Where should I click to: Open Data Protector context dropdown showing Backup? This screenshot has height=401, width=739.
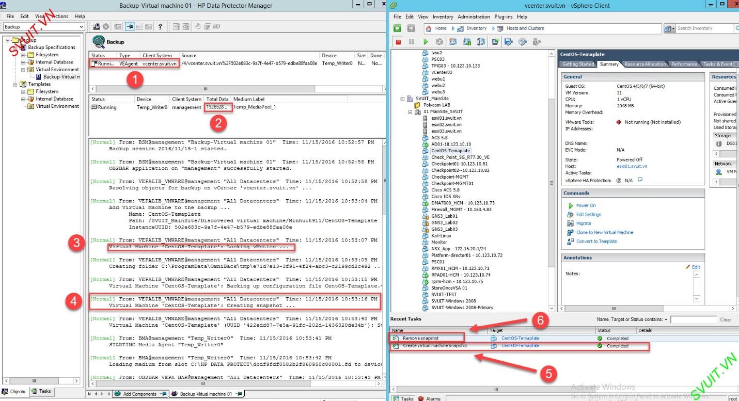44,27
